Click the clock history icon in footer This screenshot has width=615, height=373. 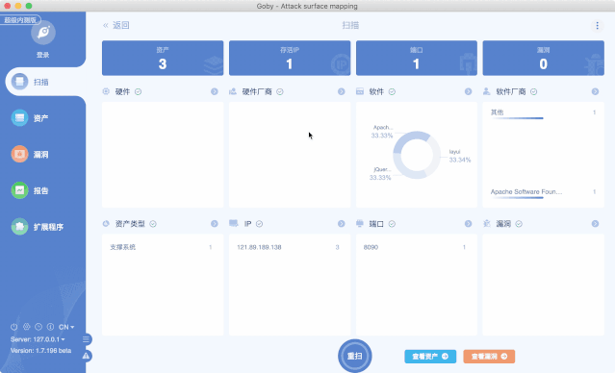[x=38, y=327]
